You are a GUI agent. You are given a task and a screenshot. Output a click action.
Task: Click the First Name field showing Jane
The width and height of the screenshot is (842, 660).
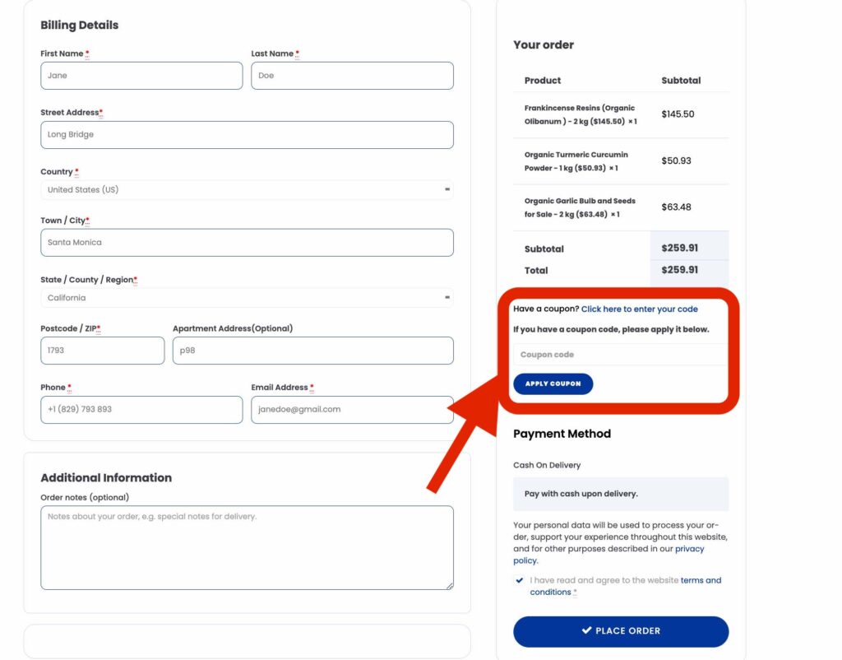[x=141, y=75]
